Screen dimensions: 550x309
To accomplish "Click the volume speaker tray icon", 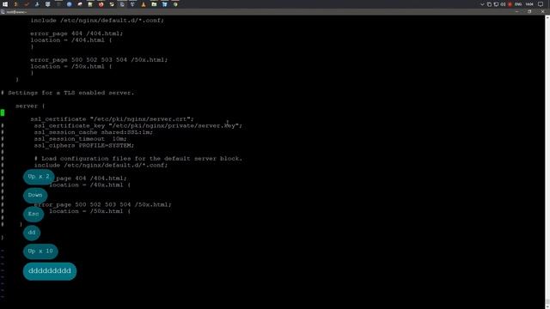I will pos(503,4).
